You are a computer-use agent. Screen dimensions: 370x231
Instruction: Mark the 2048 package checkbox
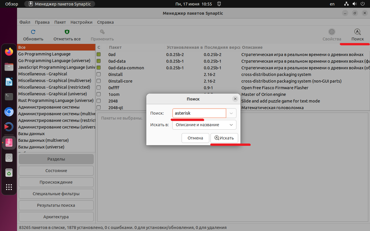coord(99,101)
